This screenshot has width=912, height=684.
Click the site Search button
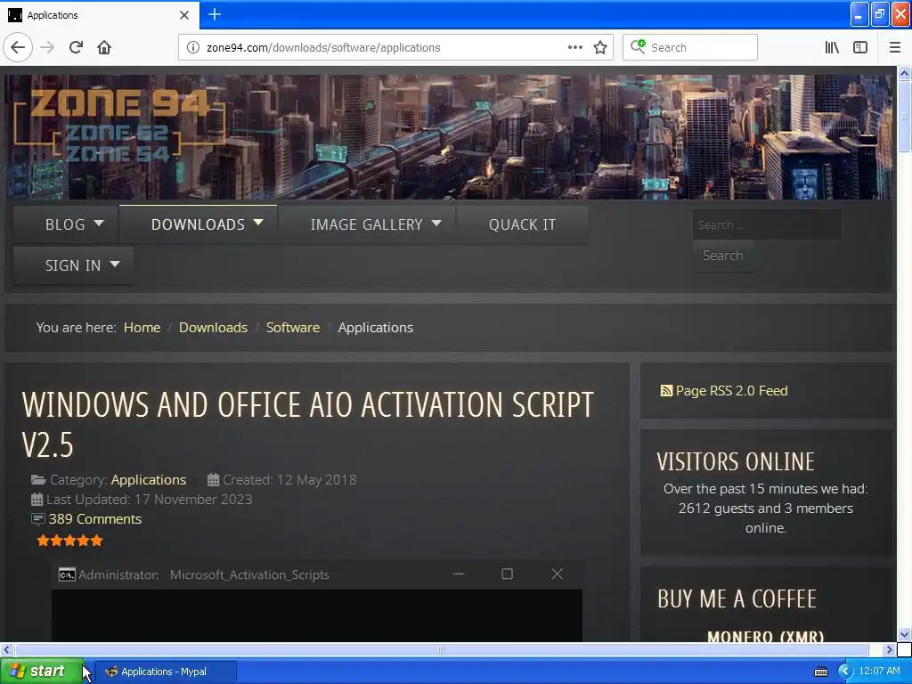[x=722, y=256]
